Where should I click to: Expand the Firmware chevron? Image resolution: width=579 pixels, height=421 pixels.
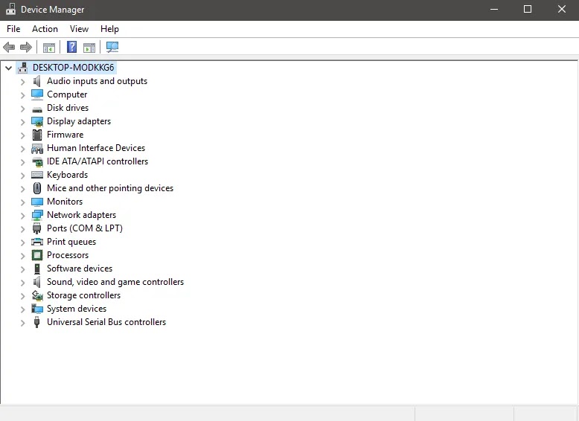click(x=22, y=135)
